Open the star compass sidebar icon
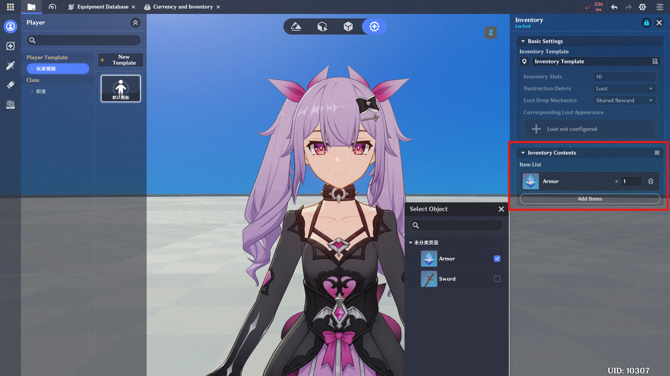The image size is (670, 376). pos(10,46)
